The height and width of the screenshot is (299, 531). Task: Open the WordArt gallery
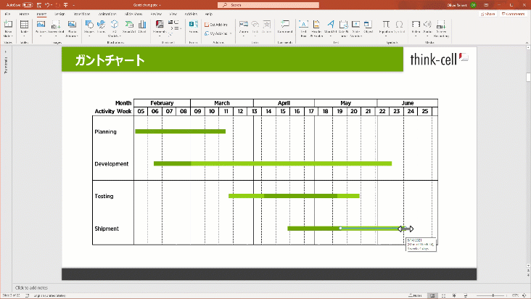tap(330, 28)
